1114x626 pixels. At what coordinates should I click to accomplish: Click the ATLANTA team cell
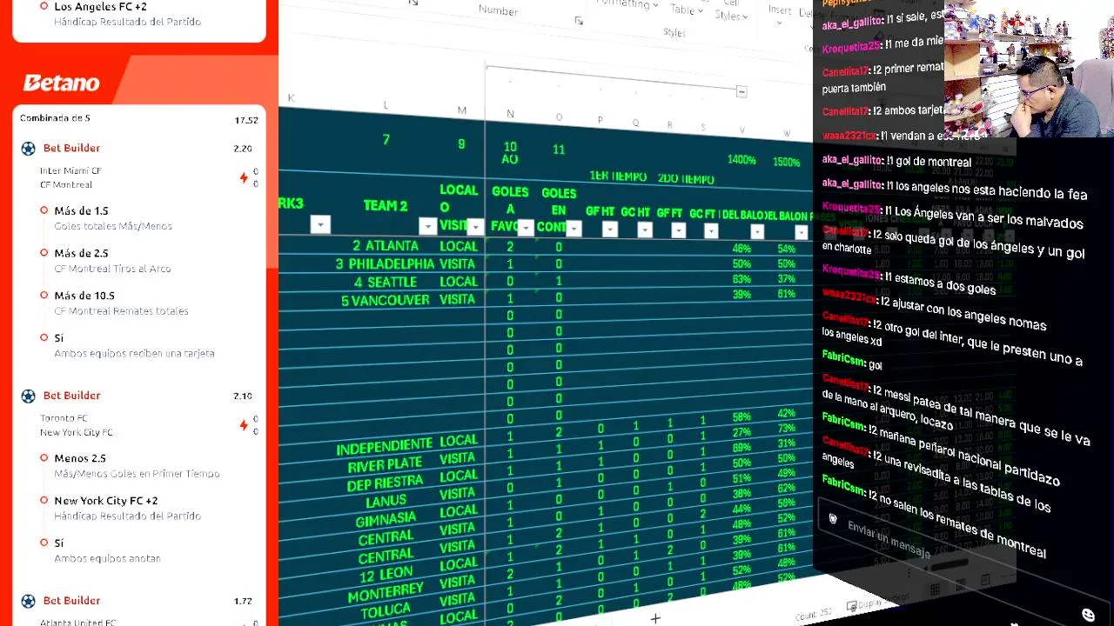point(386,246)
